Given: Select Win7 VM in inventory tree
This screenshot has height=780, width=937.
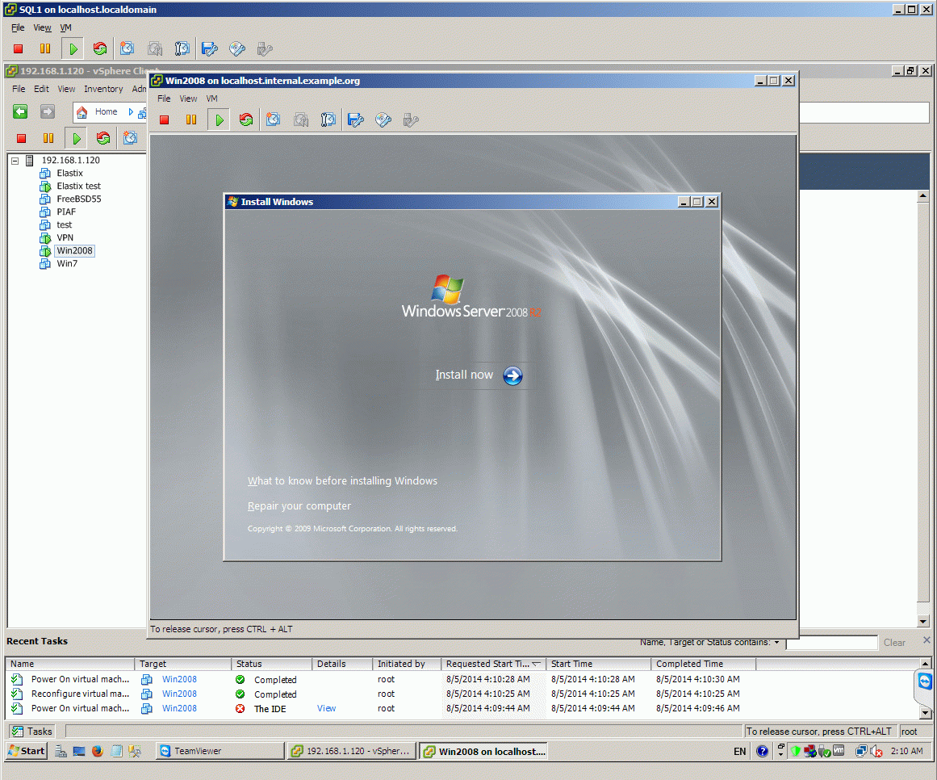Looking at the screenshot, I should tap(67, 263).
